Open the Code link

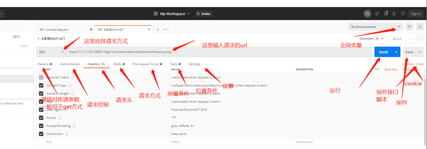[x=420, y=64]
